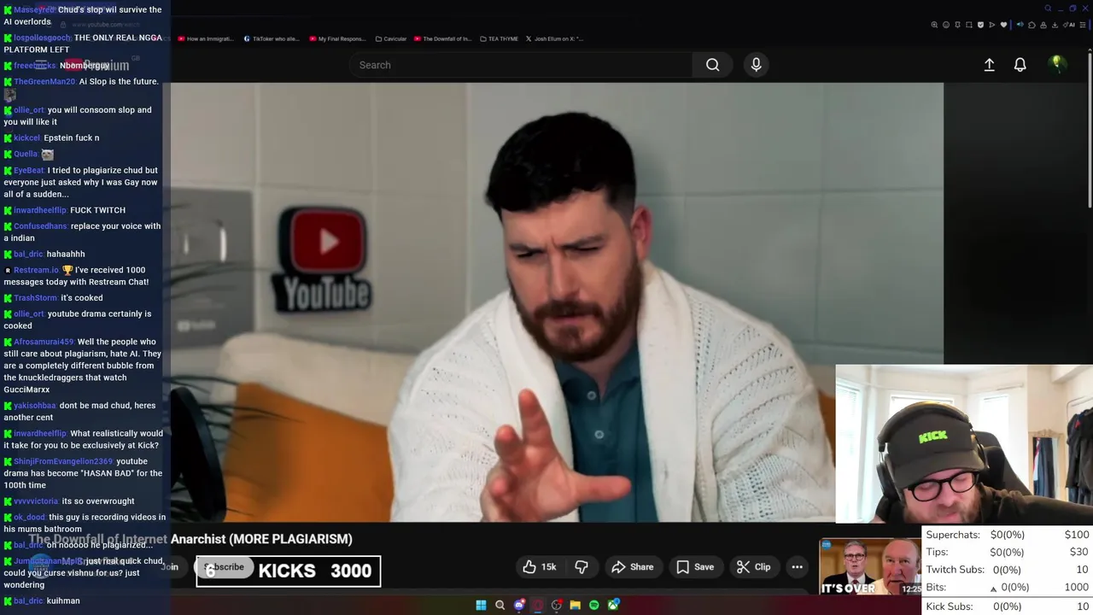
Task: Click the browser player arrow icon
Action: tap(991, 25)
